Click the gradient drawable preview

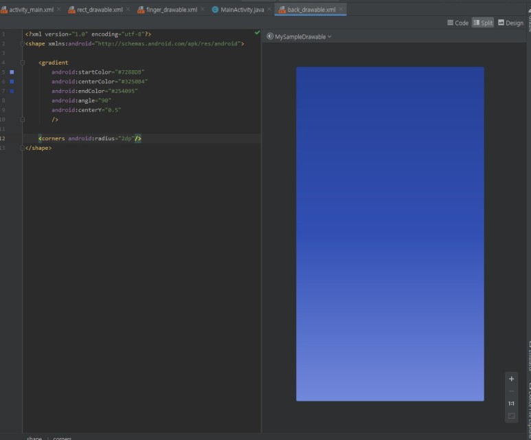coord(389,234)
